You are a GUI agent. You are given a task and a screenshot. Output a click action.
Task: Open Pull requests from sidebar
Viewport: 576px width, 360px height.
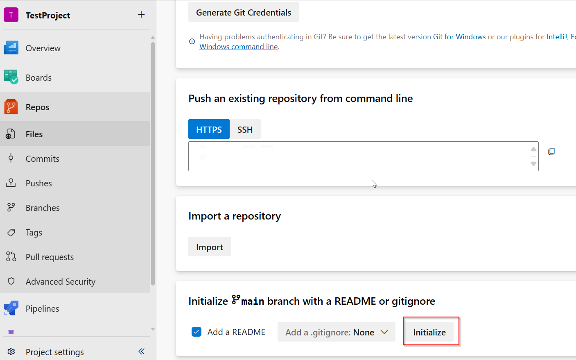tap(11, 257)
